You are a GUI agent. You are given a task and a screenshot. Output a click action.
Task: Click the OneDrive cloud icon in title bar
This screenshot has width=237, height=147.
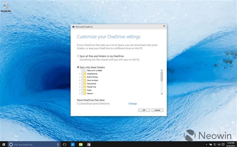click(73, 27)
